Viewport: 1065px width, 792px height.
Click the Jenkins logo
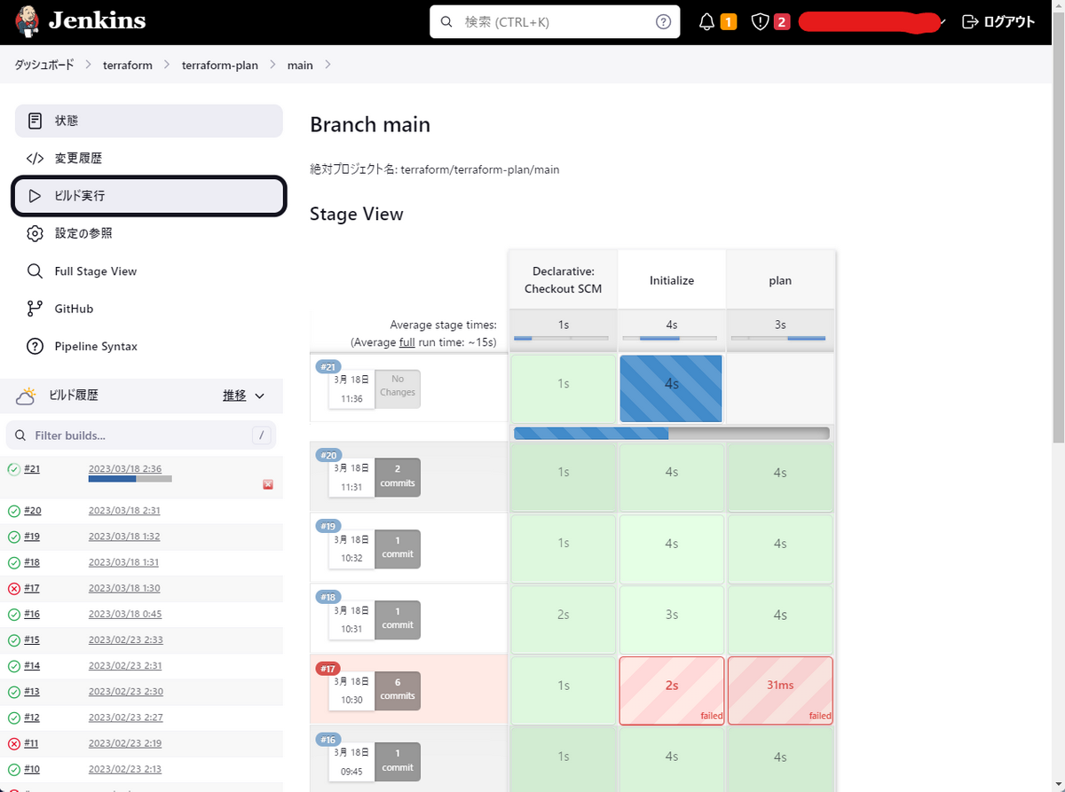(x=81, y=21)
